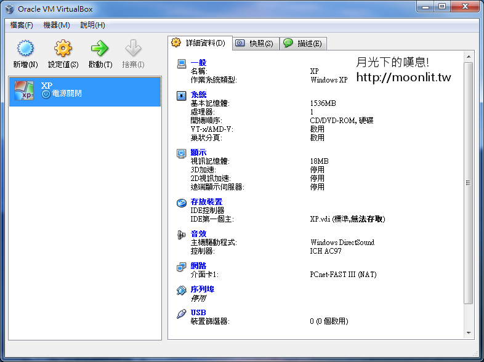
Task: Click the USB section plug icon
Action: pos(182,313)
